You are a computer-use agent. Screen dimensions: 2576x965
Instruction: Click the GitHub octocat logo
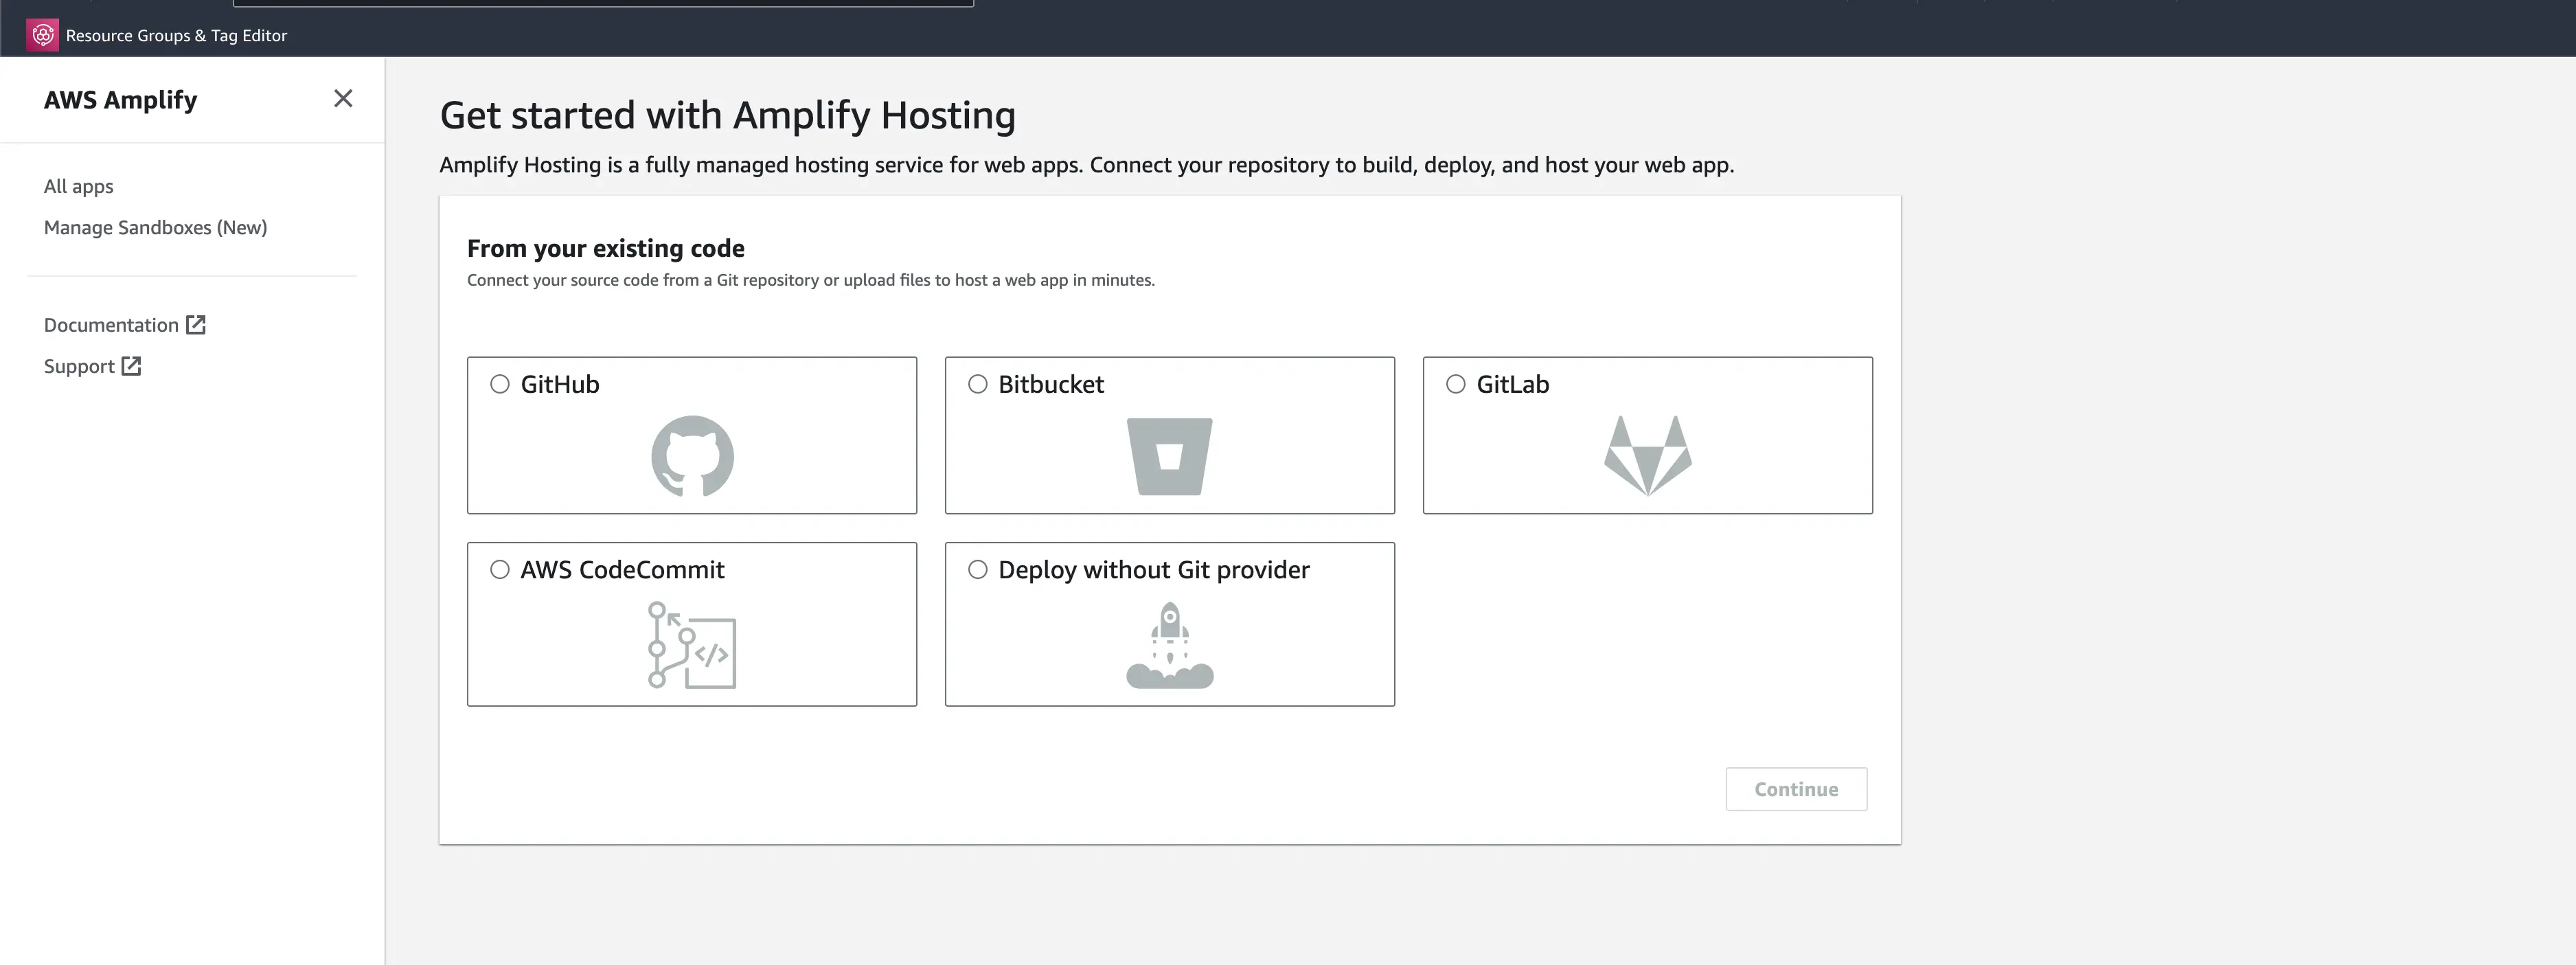pos(692,456)
